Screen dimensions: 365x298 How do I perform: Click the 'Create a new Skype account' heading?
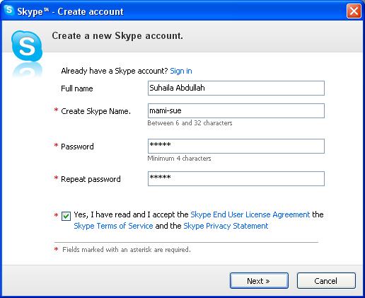(x=117, y=36)
